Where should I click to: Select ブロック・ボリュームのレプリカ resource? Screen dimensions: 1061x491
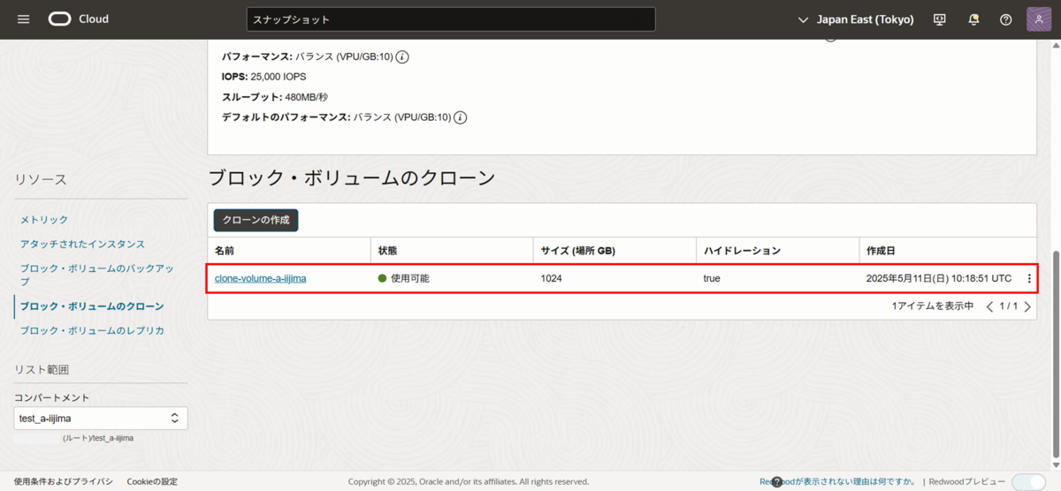coord(92,330)
